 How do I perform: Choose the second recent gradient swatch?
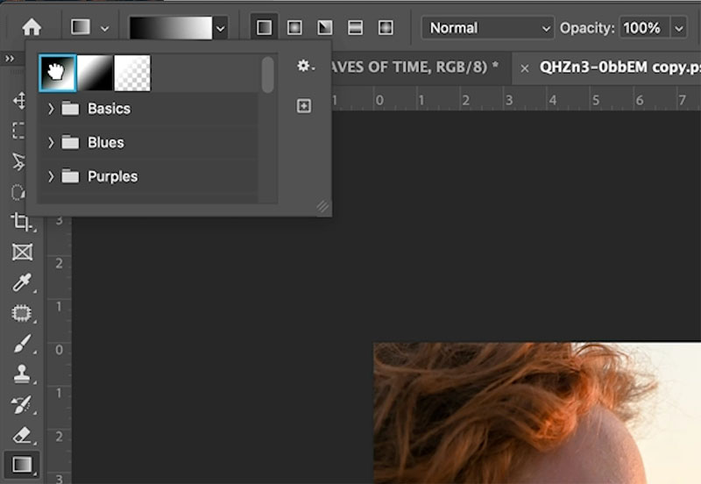click(95, 73)
